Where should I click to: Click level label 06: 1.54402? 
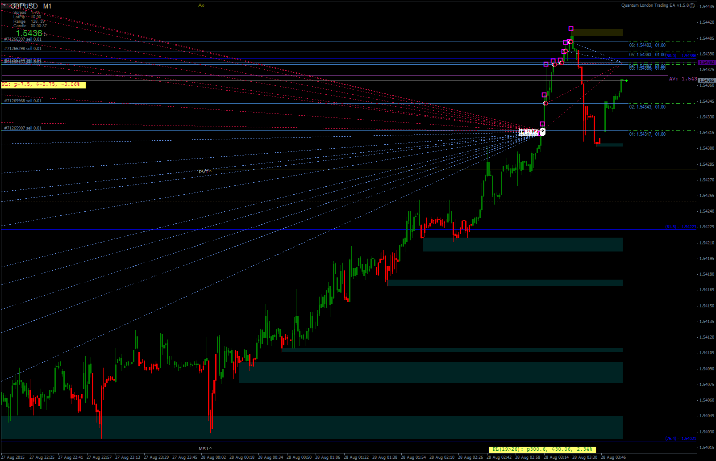[x=647, y=45]
